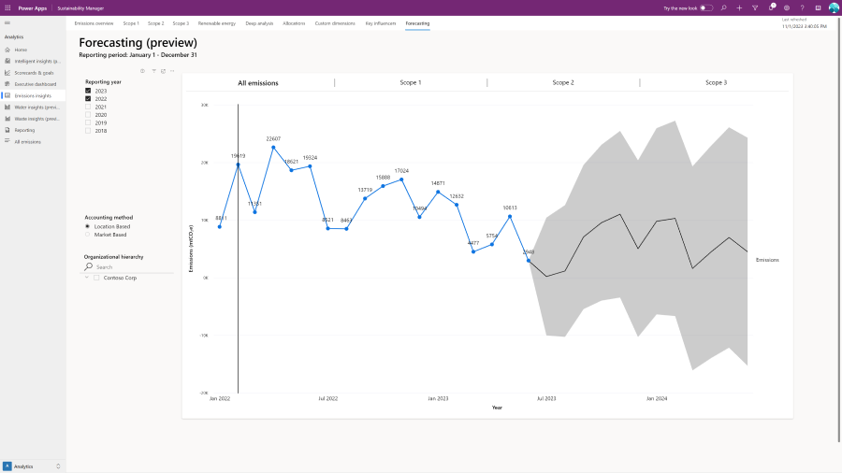Click the hamburger menu to collapse sidebar

7,21
